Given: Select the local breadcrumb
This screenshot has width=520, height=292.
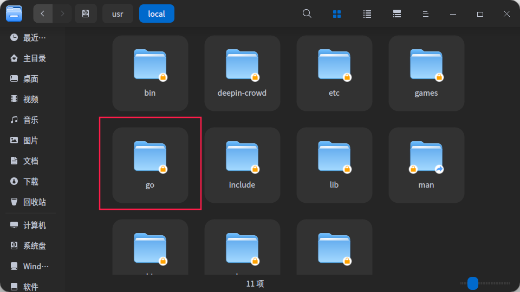Looking at the screenshot, I should pyautogui.click(x=157, y=14).
